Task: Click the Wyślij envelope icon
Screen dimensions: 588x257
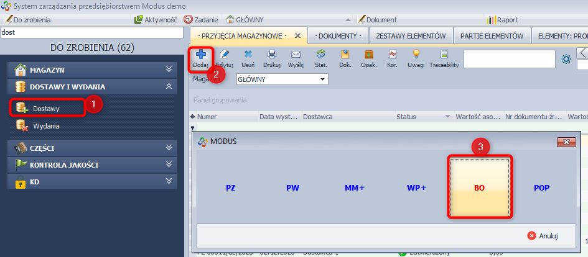Action: (x=296, y=55)
